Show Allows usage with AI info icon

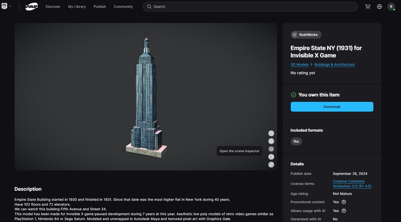(x=344, y=211)
